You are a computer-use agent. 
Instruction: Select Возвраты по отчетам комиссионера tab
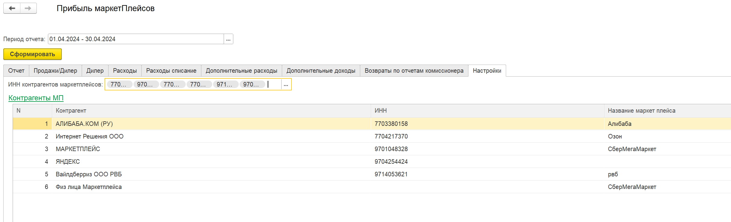point(414,71)
